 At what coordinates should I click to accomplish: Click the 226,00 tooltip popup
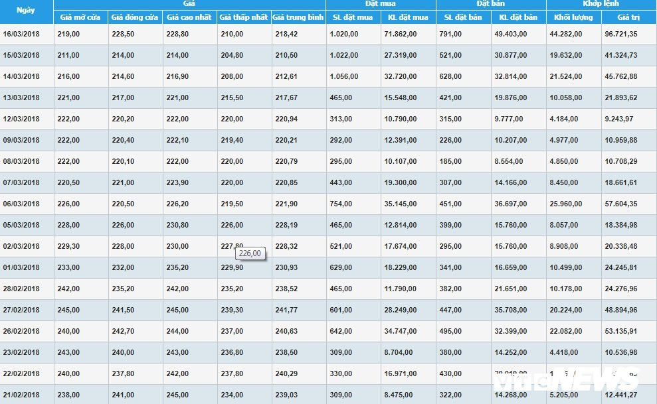[251, 253]
